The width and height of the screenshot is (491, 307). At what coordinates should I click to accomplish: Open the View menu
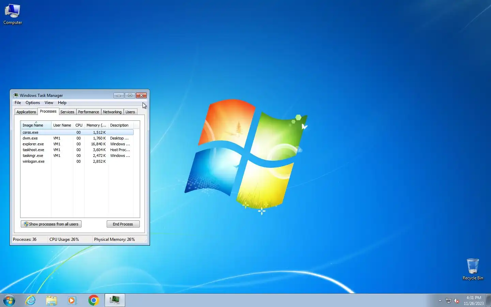pyautogui.click(x=49, y=103)
